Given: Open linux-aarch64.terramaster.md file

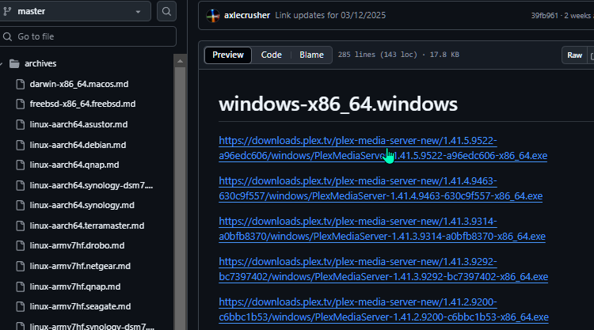Looking at the screenshot, I should [87, 226].
